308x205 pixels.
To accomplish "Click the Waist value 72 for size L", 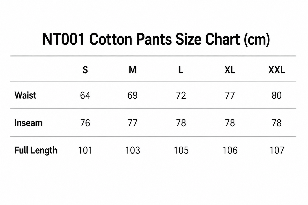I will pyautogui.click(x=181, y=96).
